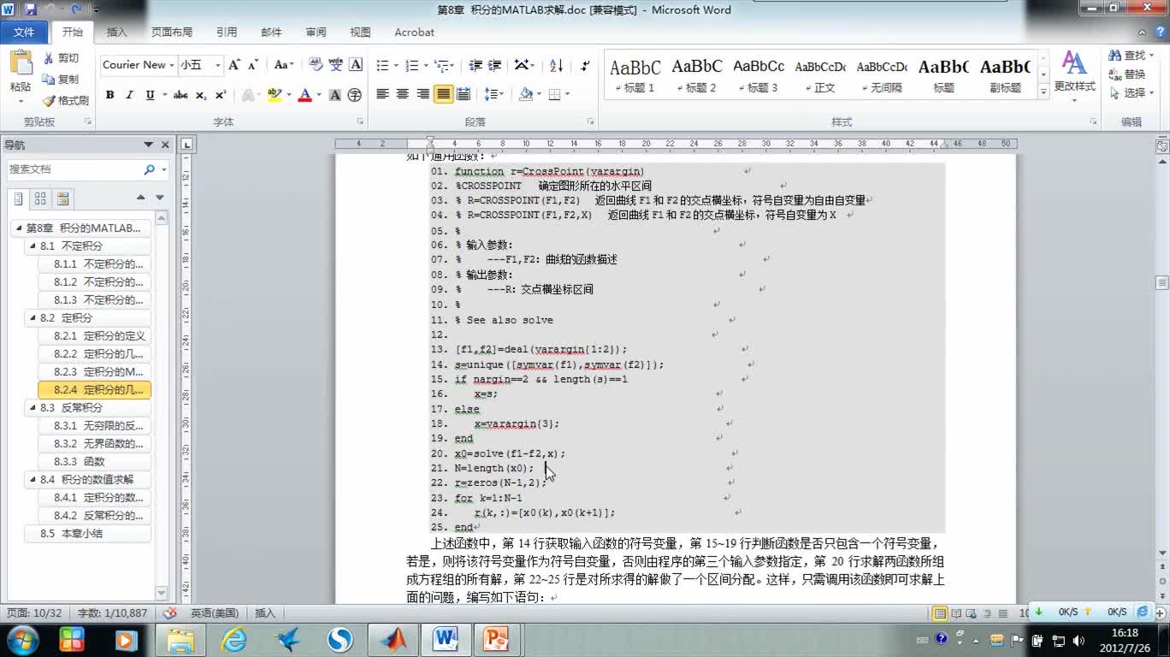This screenshot has width=1170, height=657.
Task: Toggle superscript x² formatting
Action: point(221,95)
